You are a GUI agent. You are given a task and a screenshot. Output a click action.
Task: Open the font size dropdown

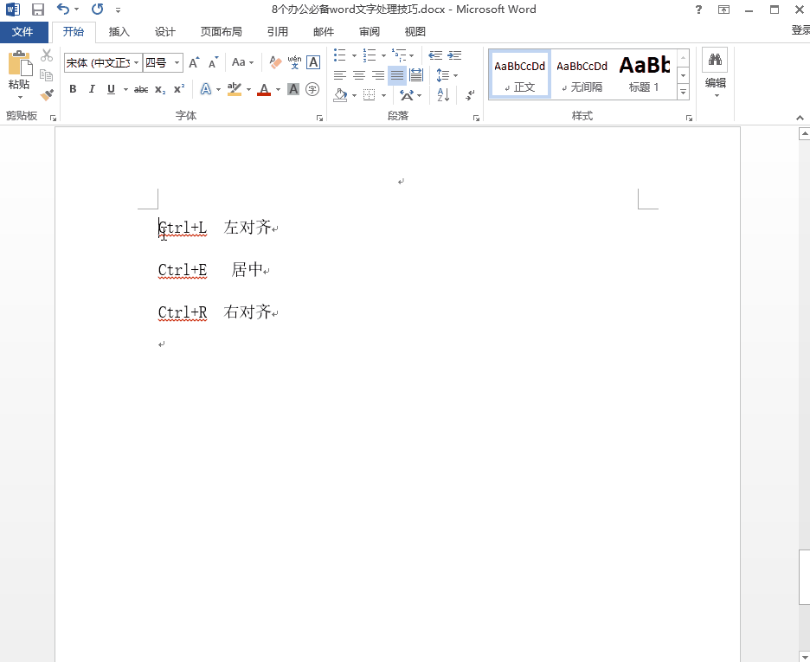(177, 62)
